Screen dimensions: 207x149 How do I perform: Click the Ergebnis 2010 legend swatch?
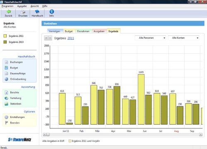[5, 42]
